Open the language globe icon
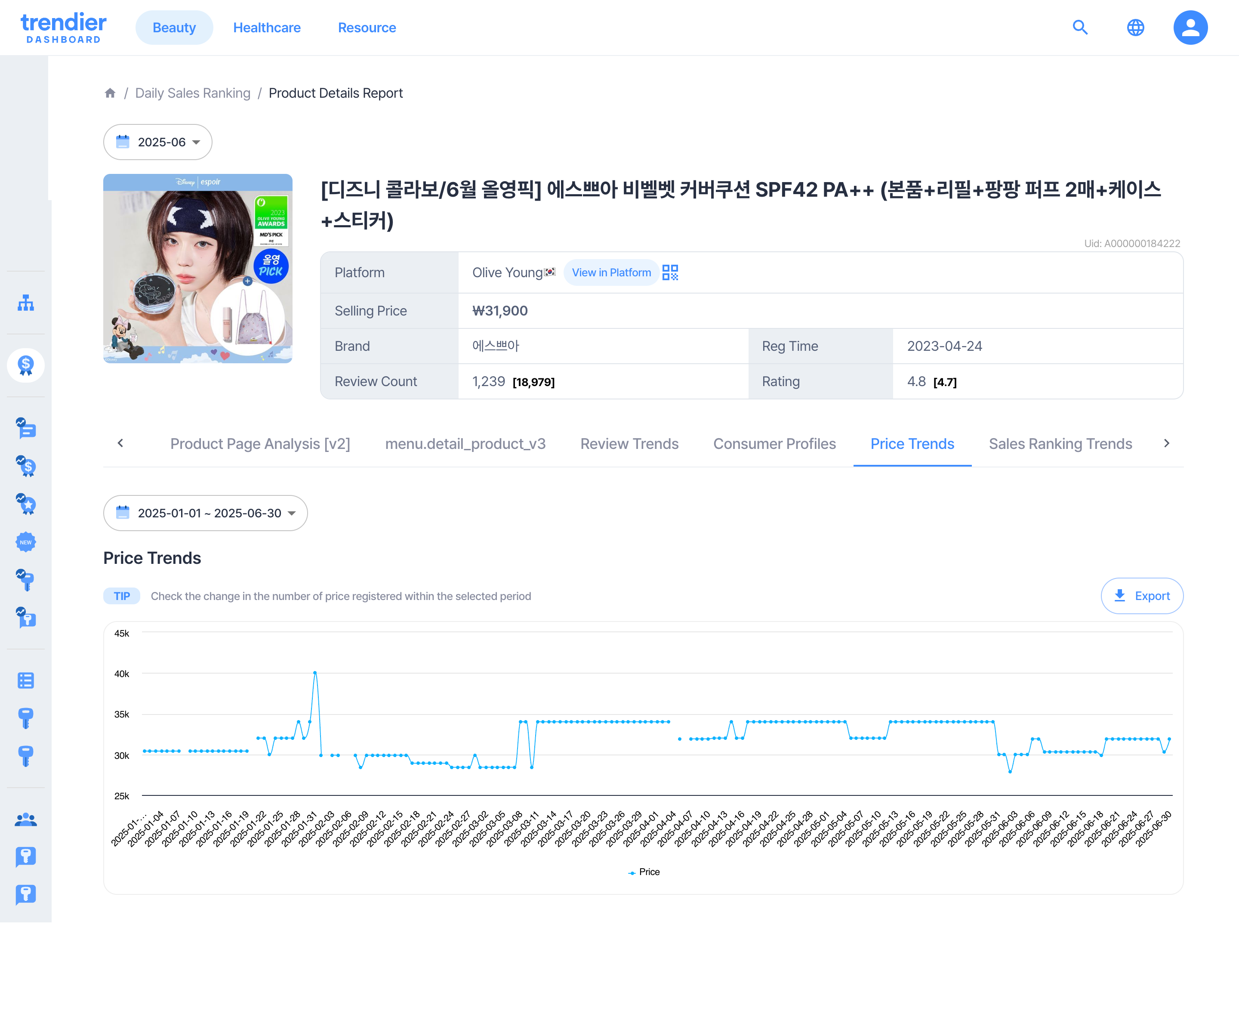1239x1033 pixels. point(1135,27)
